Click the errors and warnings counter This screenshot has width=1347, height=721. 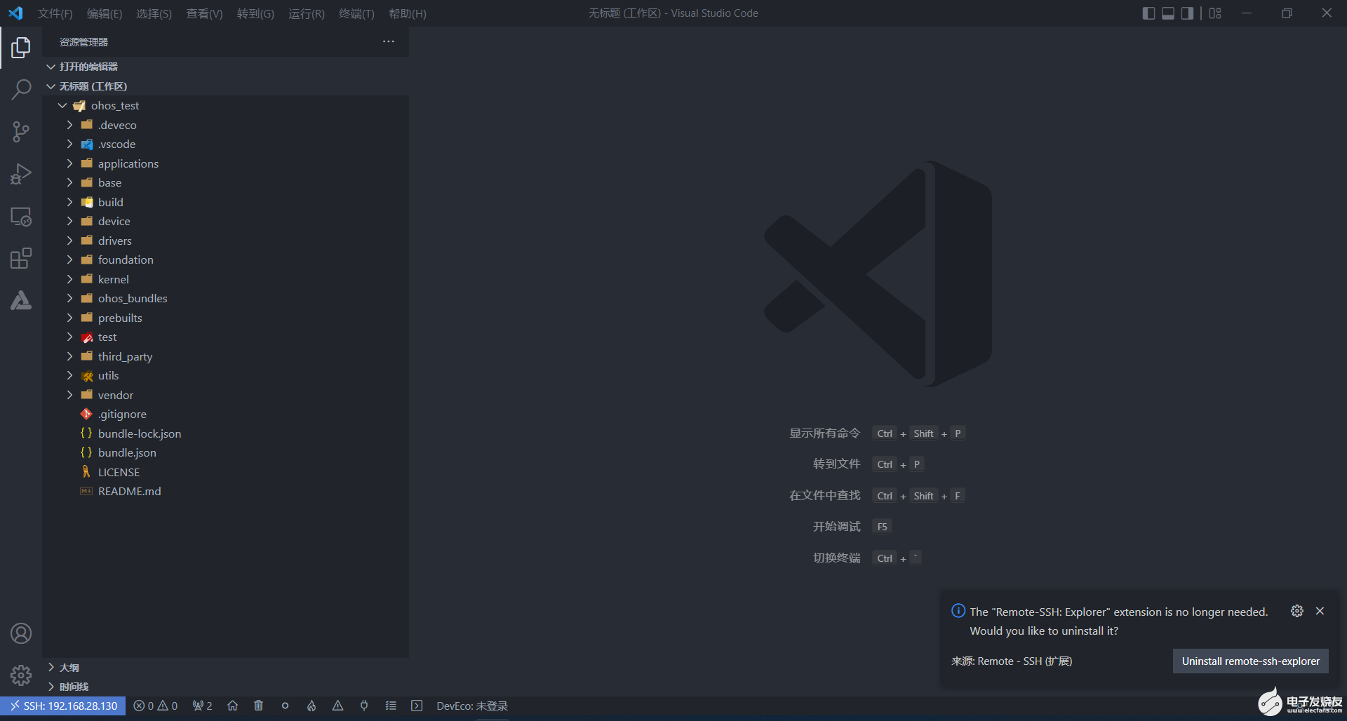coord(155,706)
